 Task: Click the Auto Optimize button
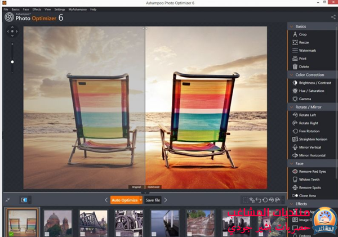[124, 200]
